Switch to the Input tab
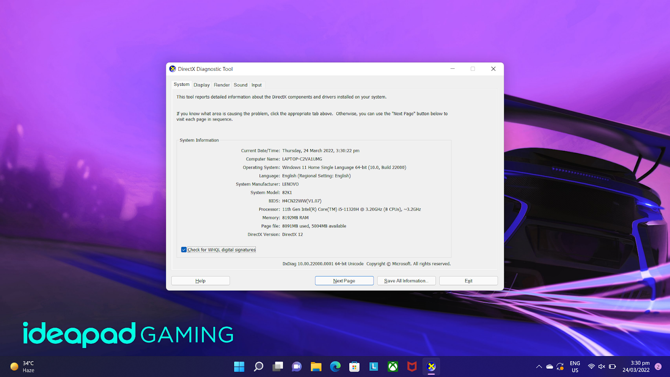 coord(257,85)
